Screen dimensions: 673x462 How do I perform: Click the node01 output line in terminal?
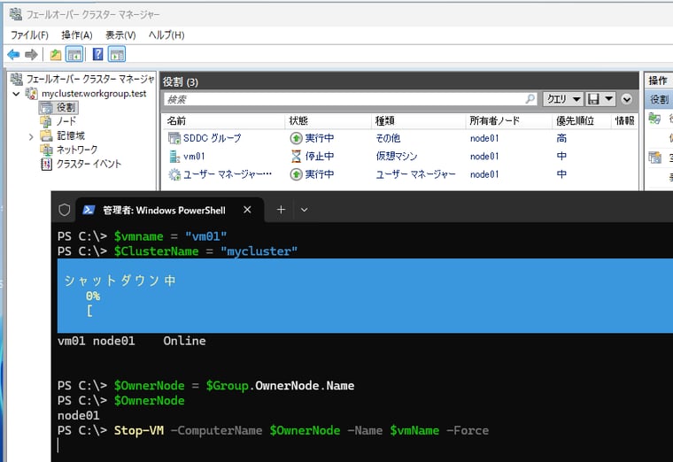79,415
